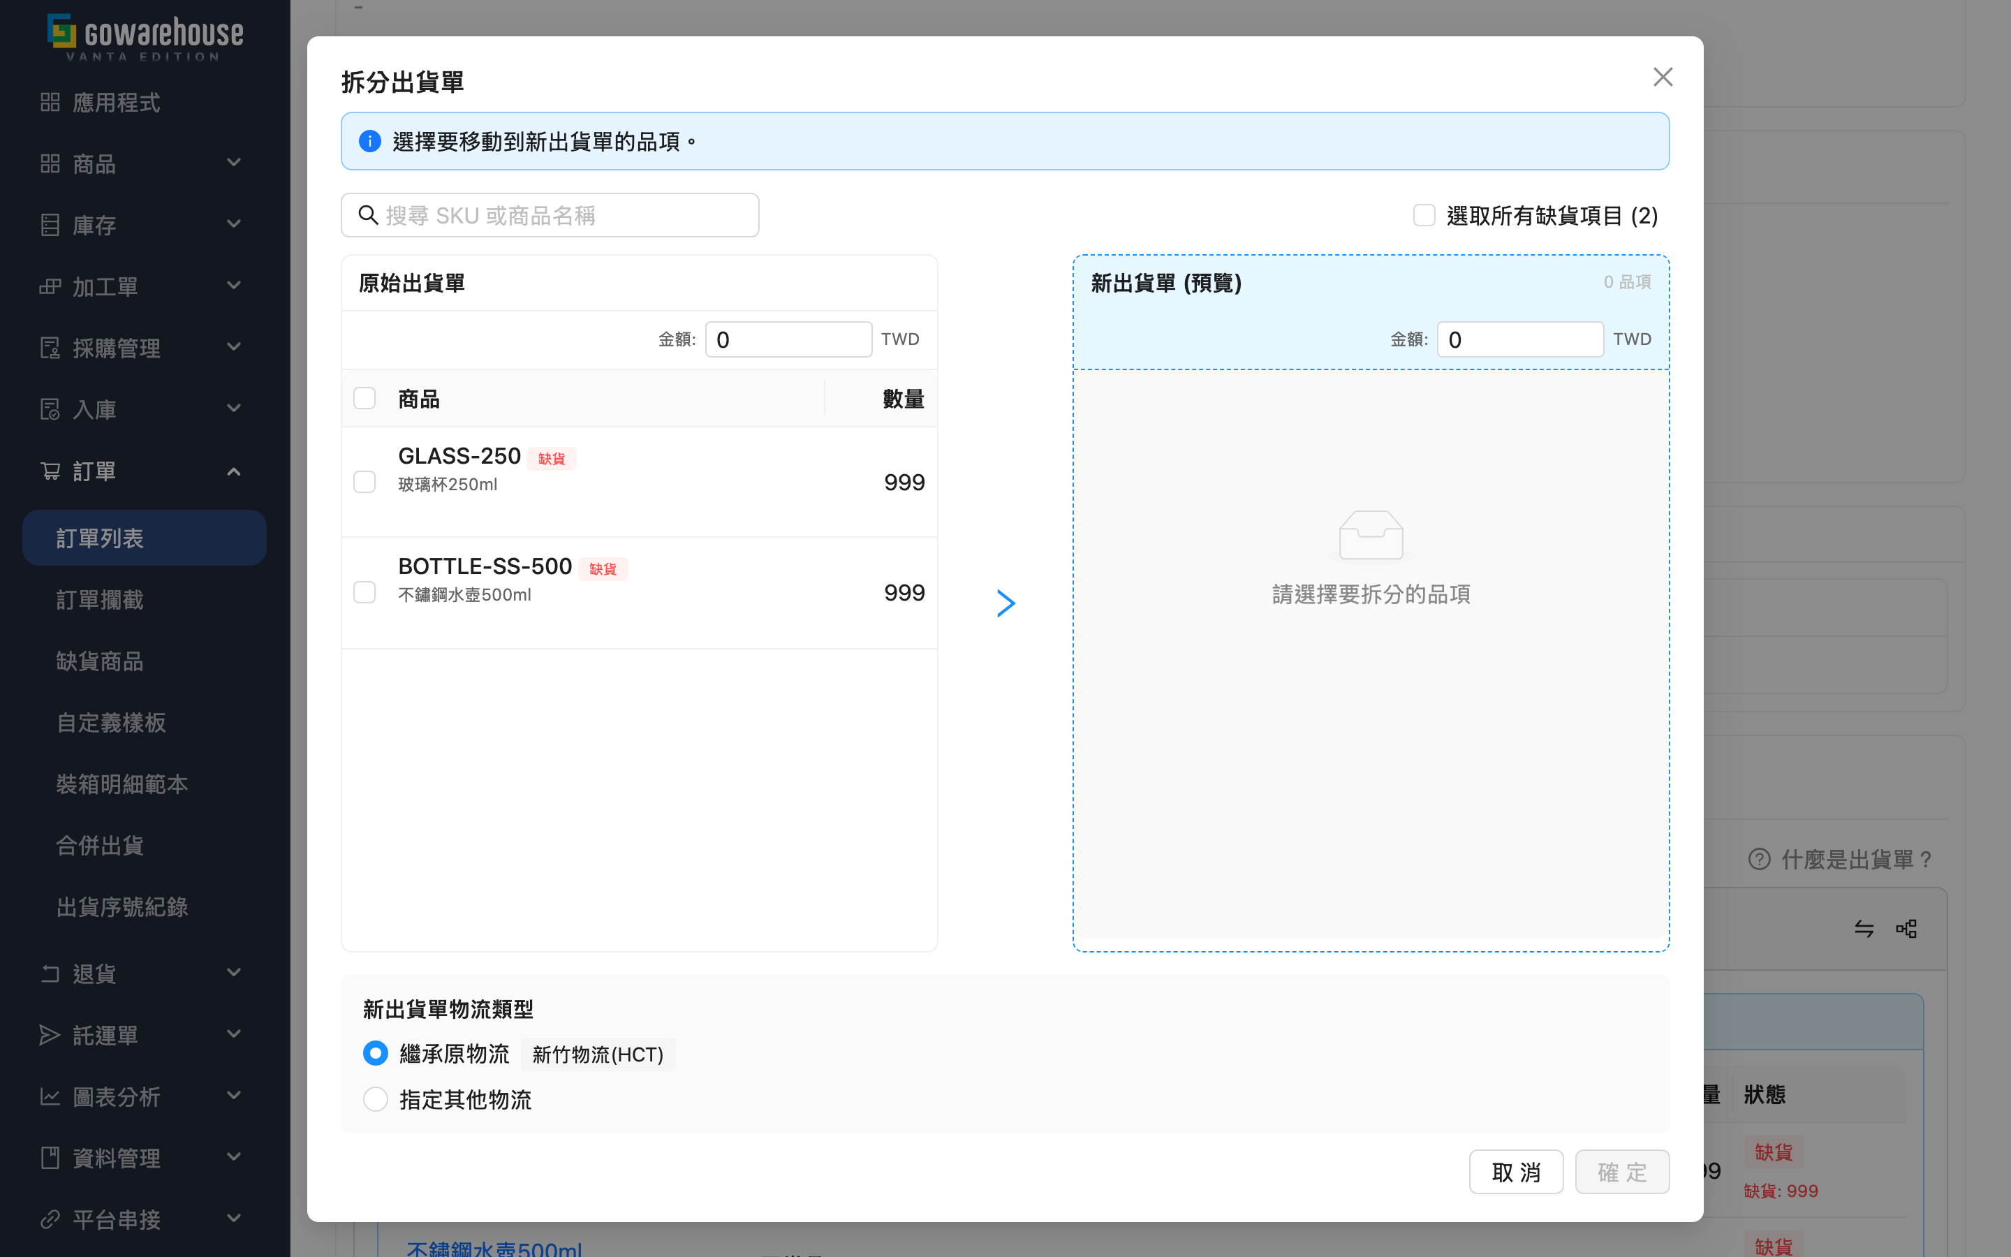The image size is (2011, 1257).
Task: Toggle select-all checkbox in 商品 header
Action: (x=364, y=398)
